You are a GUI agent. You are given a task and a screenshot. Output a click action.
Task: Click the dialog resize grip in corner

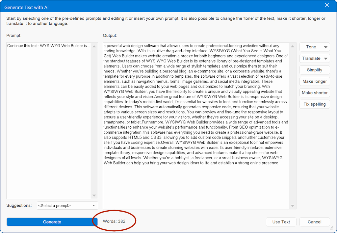tap(332, 228)
